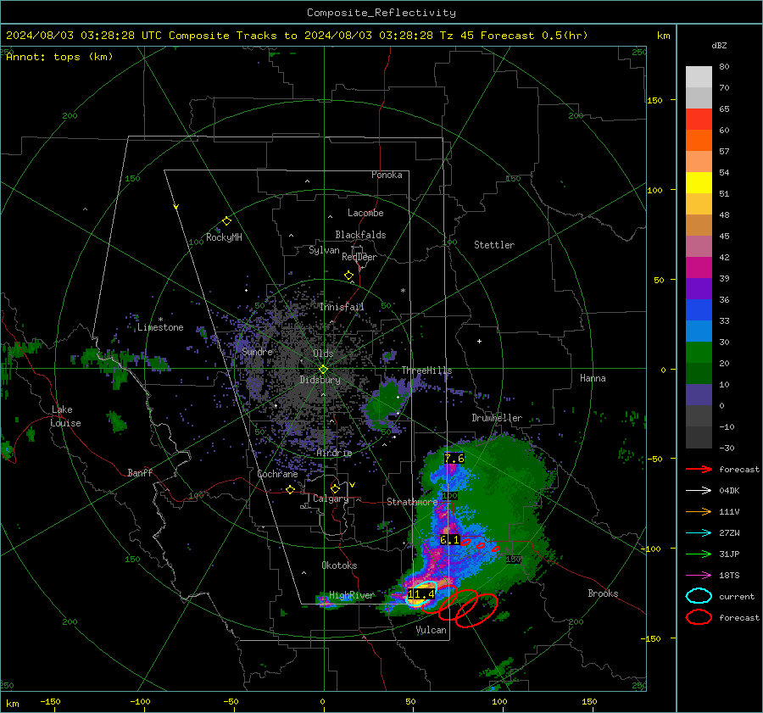
Task: Click the Vulcan city label
Action: pos(432,630)
